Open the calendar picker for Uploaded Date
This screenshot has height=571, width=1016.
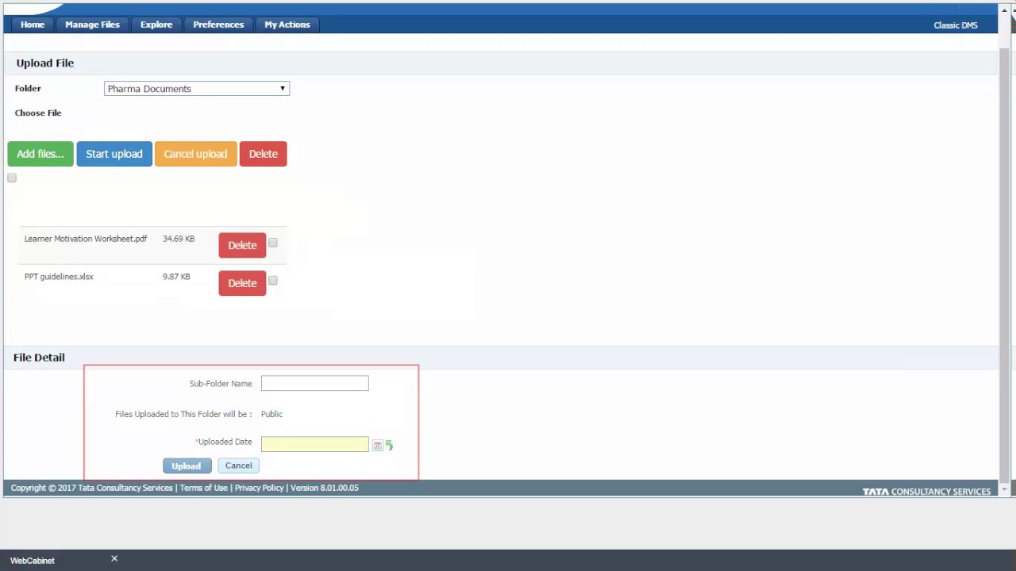(377, 446)
